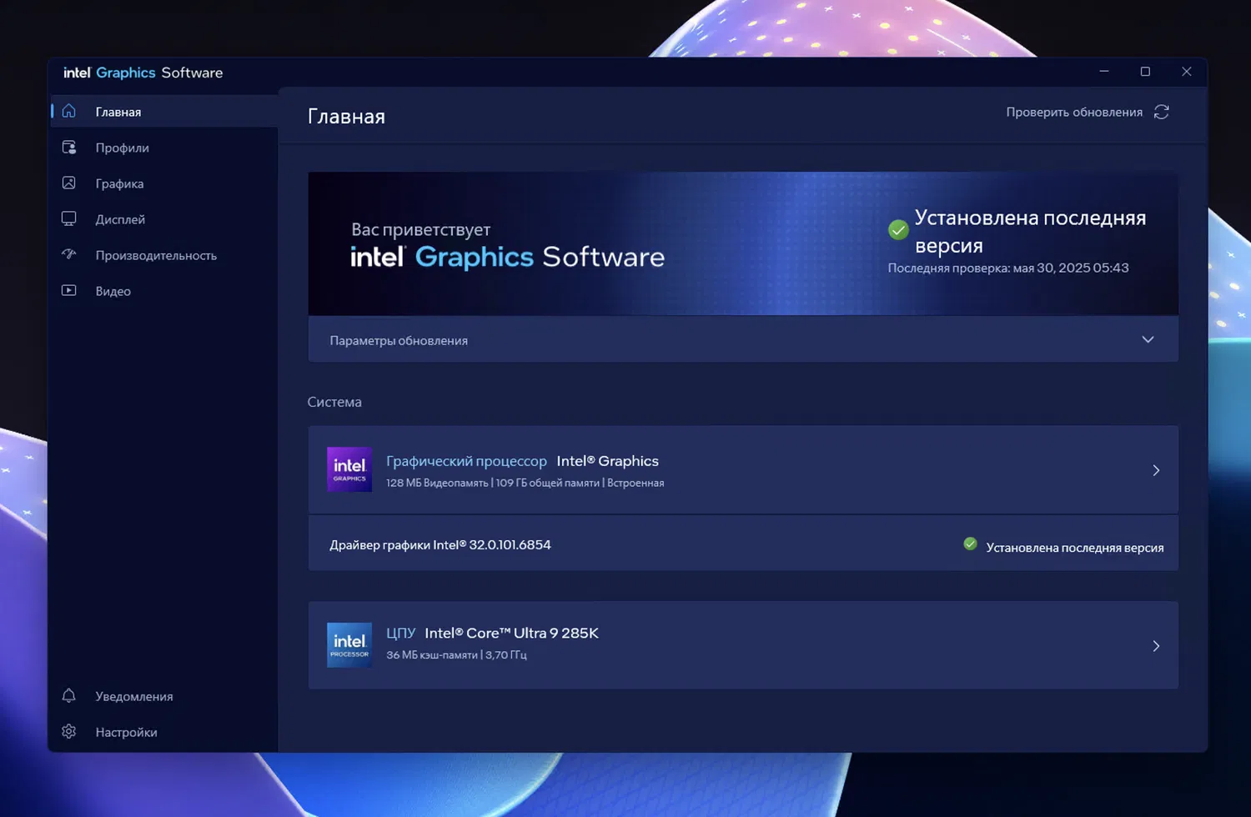Click the refresh arrows update icon
The width and height of the screenshot is (1251, 817).
pyautogui.click(x=1161, y=112)
